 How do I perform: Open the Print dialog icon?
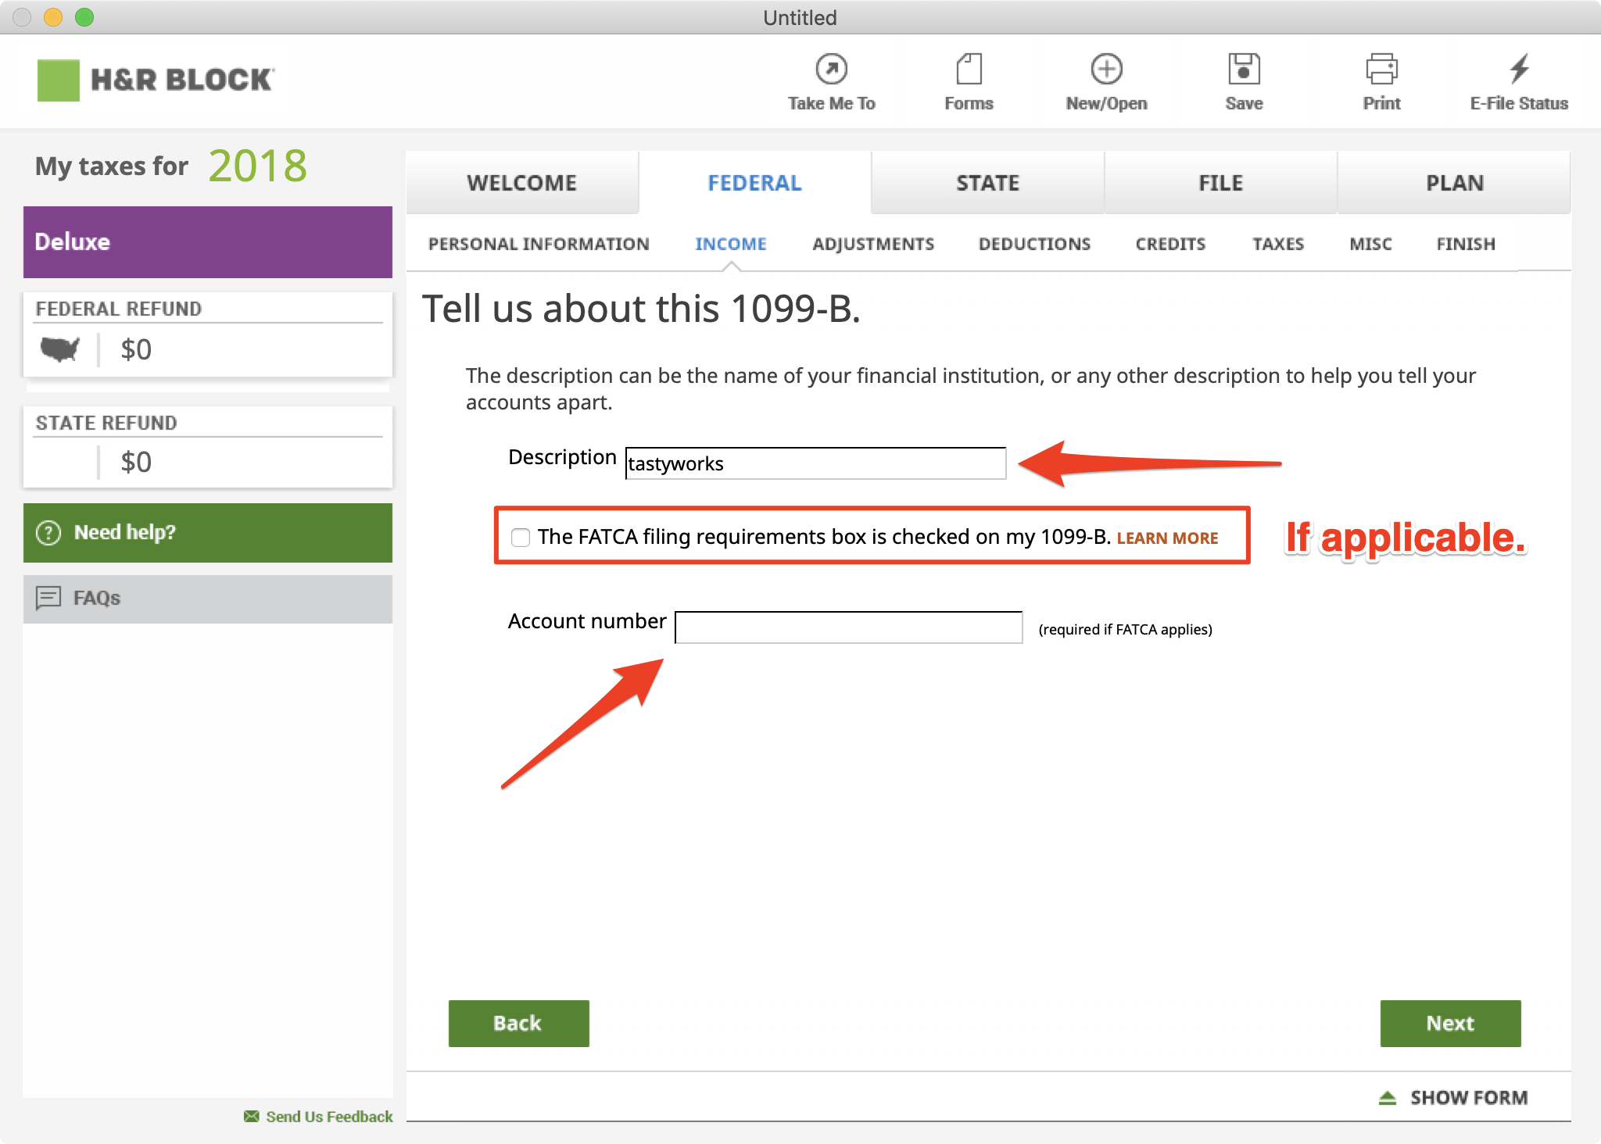[x=1381, y=70]
